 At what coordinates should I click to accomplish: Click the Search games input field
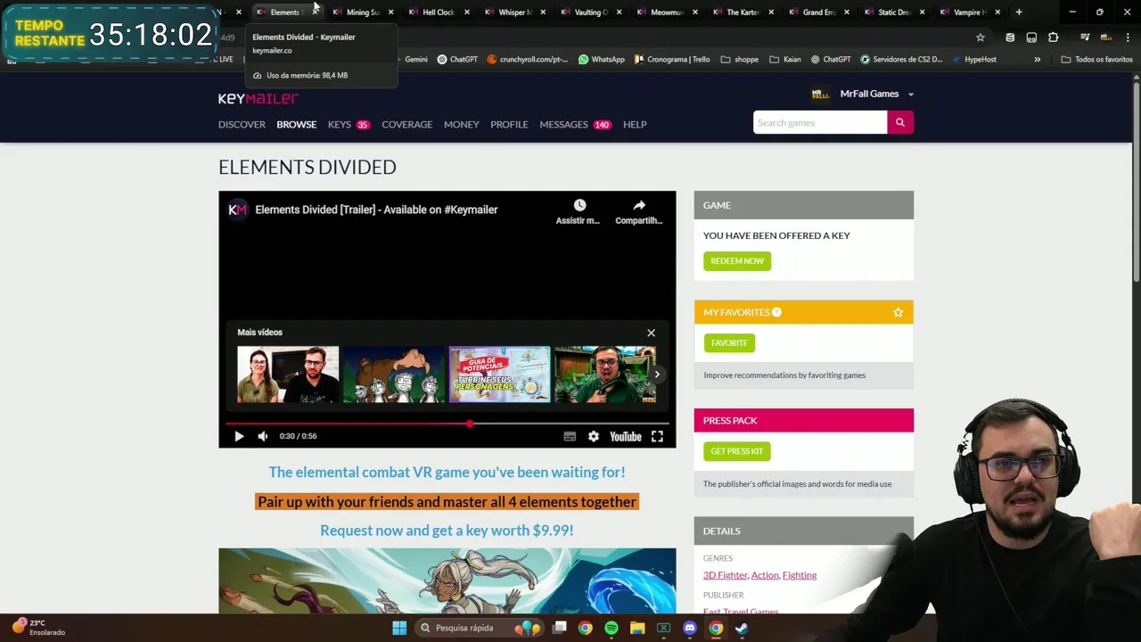[820, 122]
